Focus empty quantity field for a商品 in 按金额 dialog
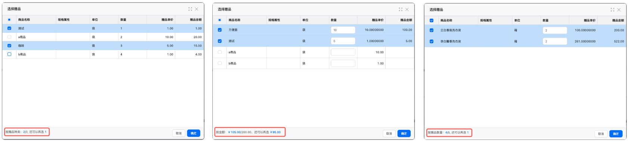The height and width of the screenshot is (144, 629). pos(343,52)
